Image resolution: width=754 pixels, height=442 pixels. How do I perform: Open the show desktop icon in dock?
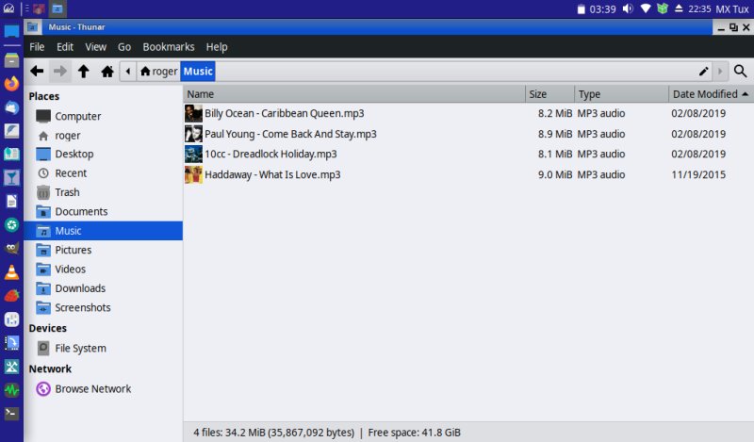[11, 32]
